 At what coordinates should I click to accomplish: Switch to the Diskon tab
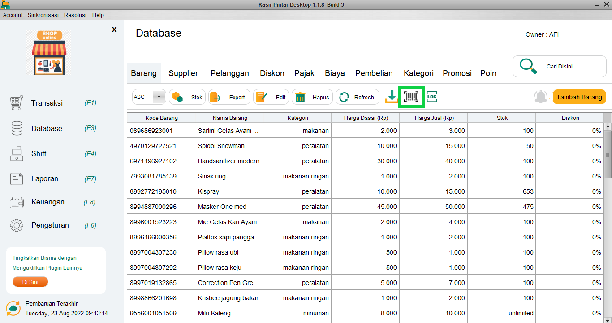272,73
